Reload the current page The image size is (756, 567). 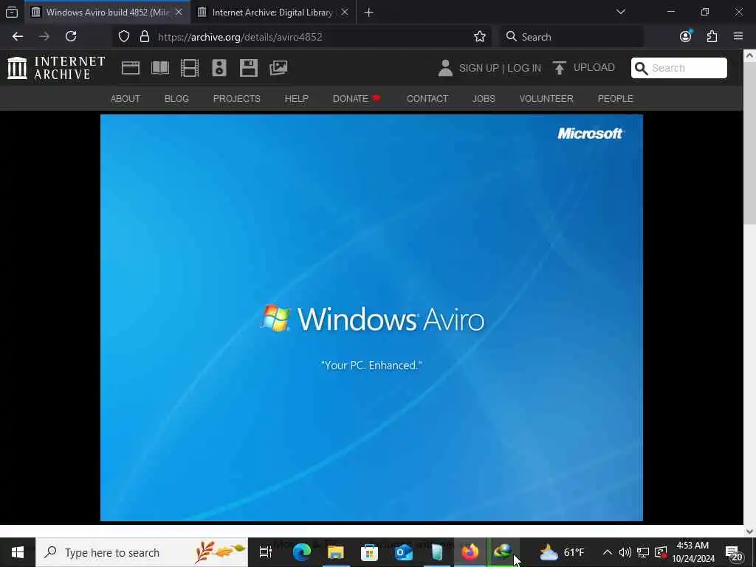(x=71, y=37)
